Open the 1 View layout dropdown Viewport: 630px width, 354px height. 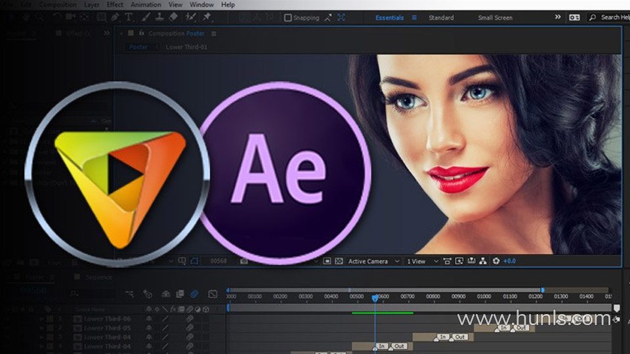[x=422, y=262]
